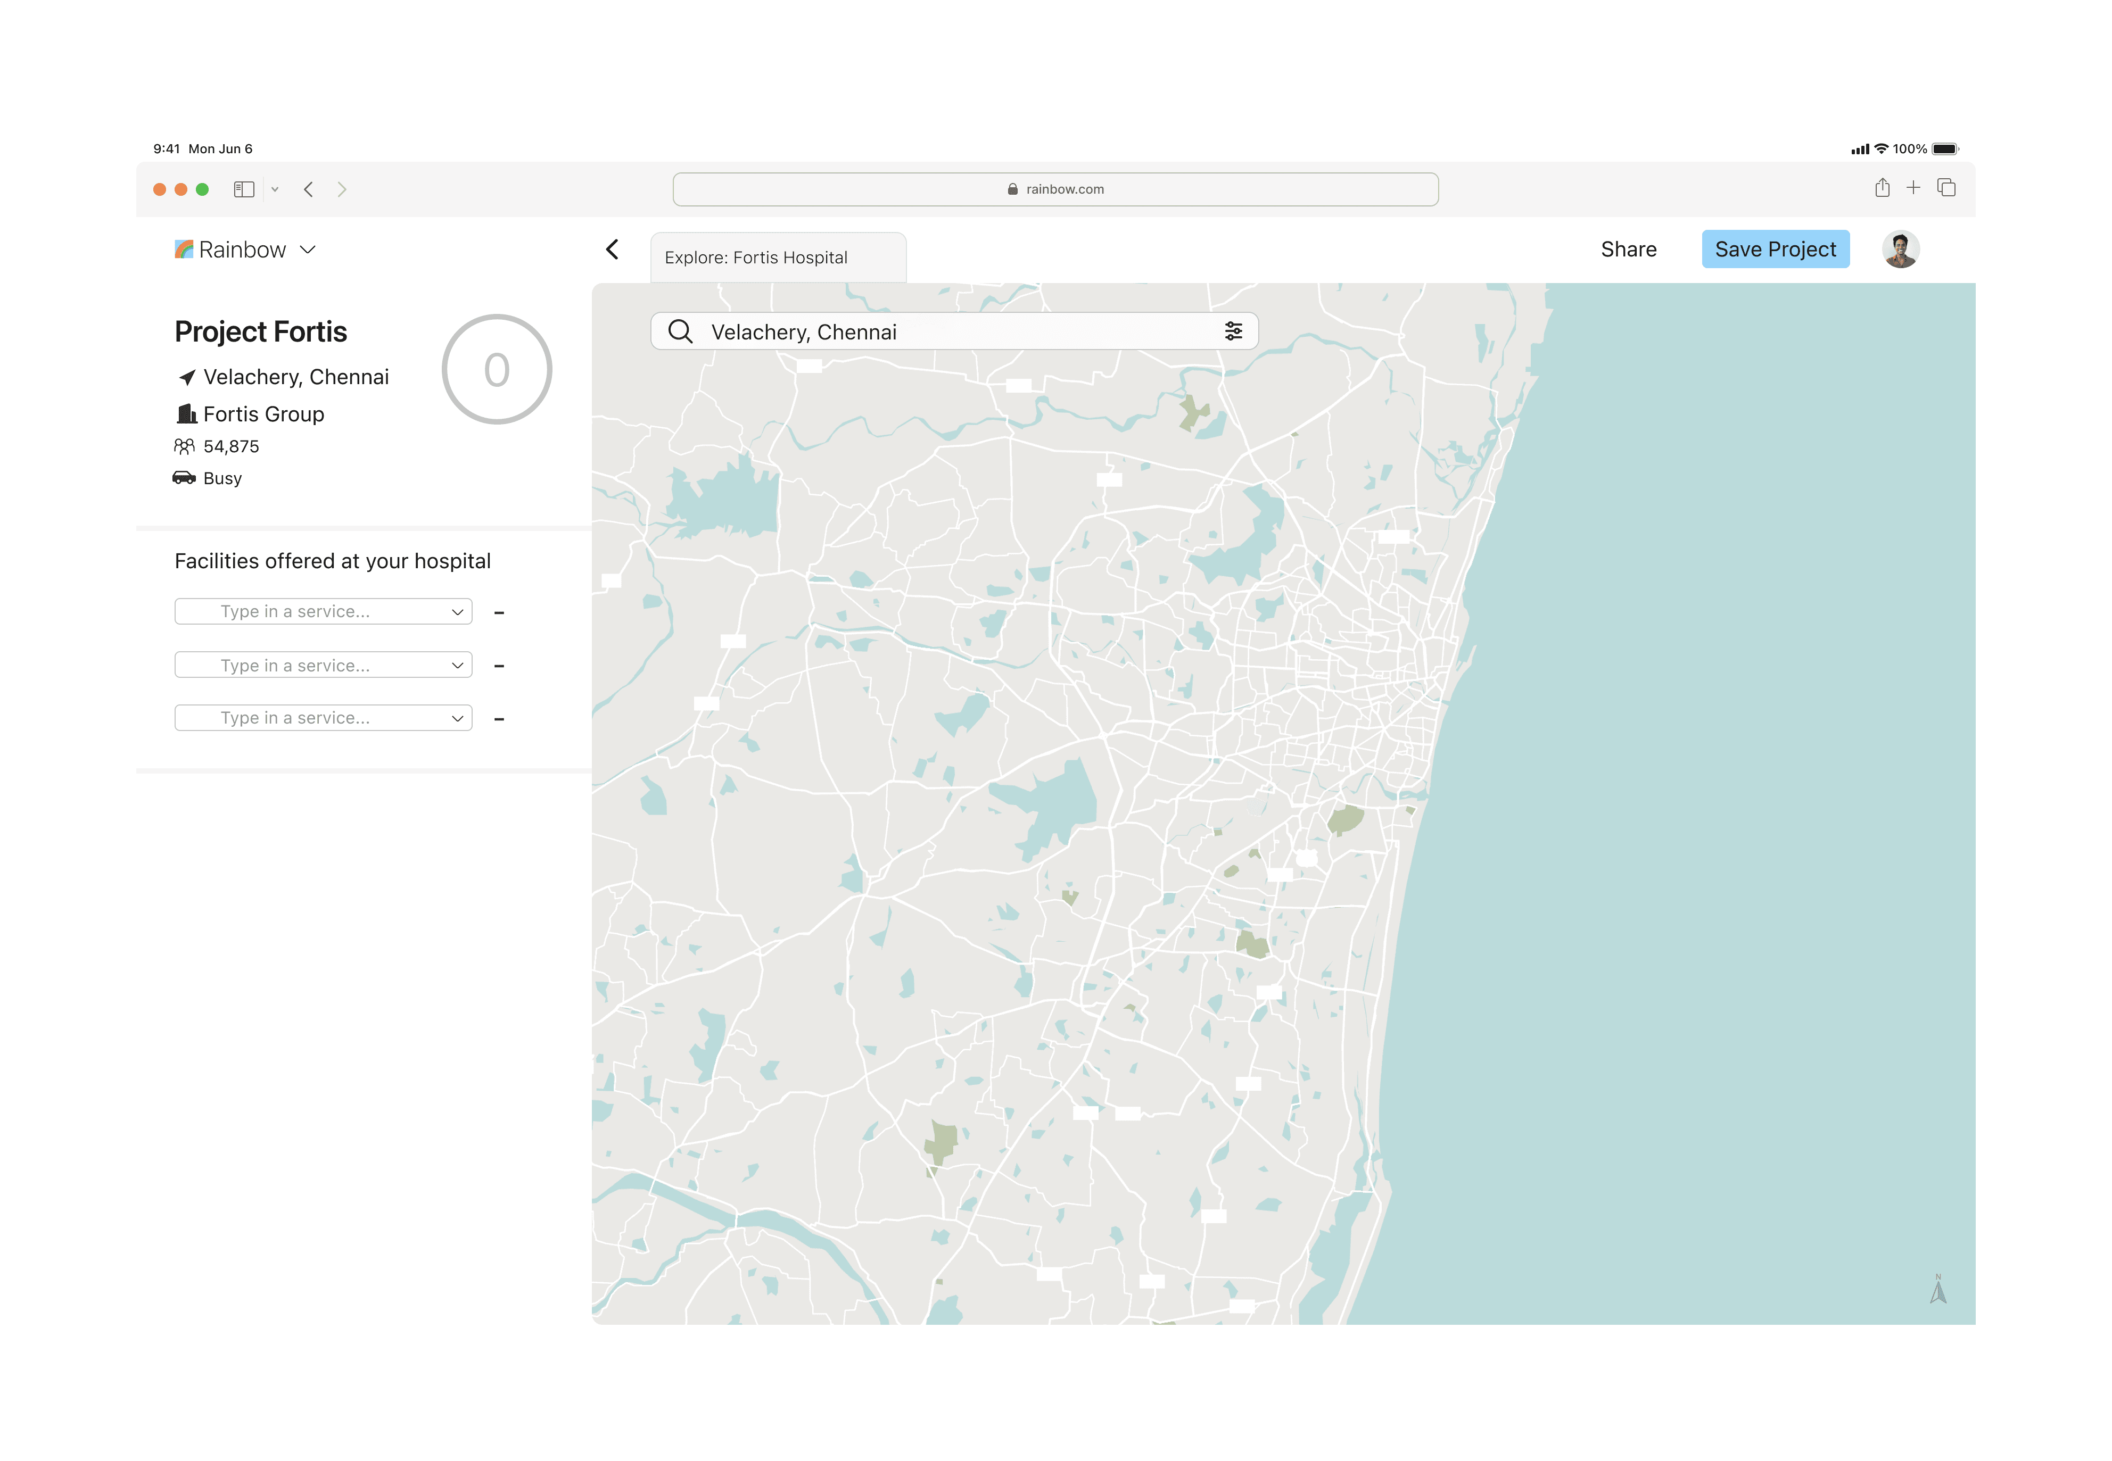Toggle the browser sidebar icon
Image resolution: width=2112 pixels, height=1461 pixels.
point(244,189)
